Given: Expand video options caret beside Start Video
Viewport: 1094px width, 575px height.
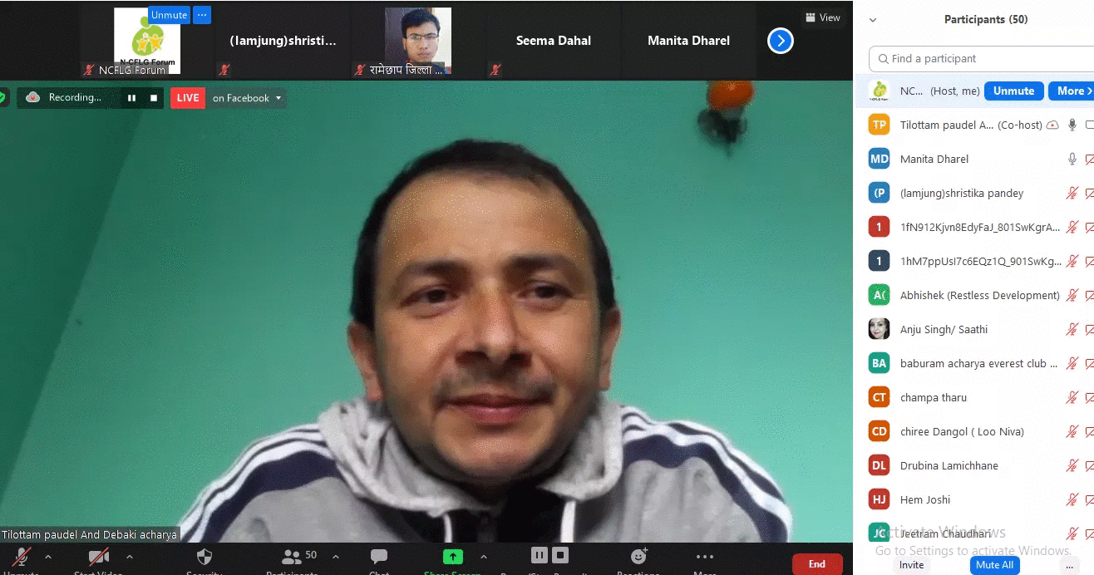Looking at the screenshot, I should 129,557.
